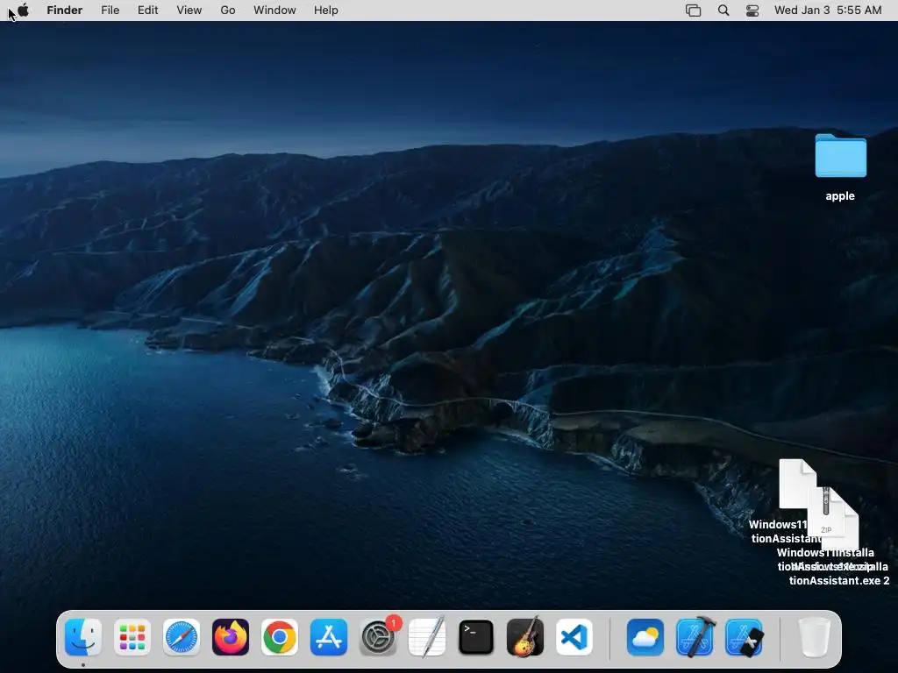Launch Safari from the Dock

coord(182,637)
